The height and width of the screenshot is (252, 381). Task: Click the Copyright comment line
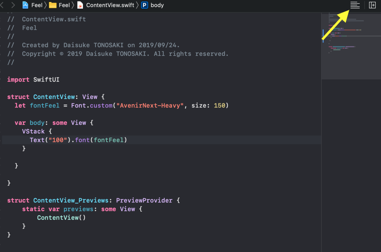click(118, 54)
